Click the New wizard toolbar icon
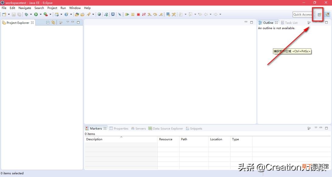The width and height of the screenshot is (332, 177). pos(4,14)
